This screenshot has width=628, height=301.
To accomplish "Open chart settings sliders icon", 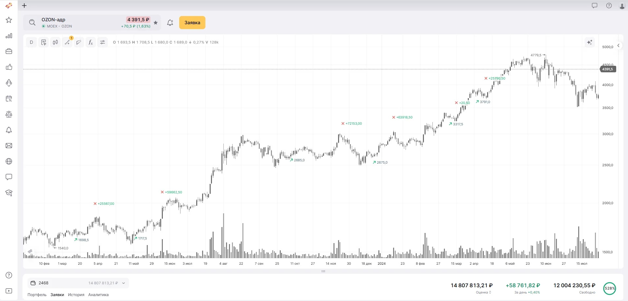I will (103, 42).
